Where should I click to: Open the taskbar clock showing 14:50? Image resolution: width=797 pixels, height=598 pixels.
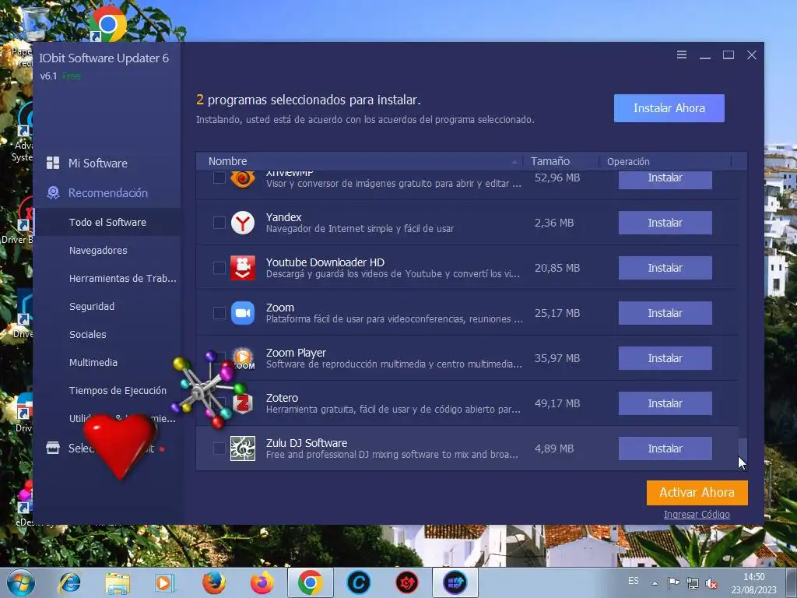pyautogui.click(x=753, y=583)
